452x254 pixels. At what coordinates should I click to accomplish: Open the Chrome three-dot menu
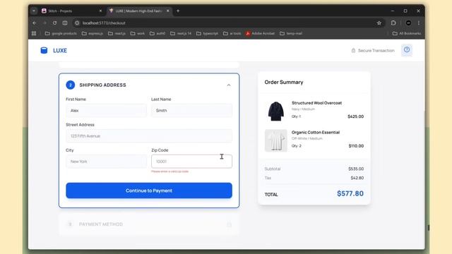[419, 23]
